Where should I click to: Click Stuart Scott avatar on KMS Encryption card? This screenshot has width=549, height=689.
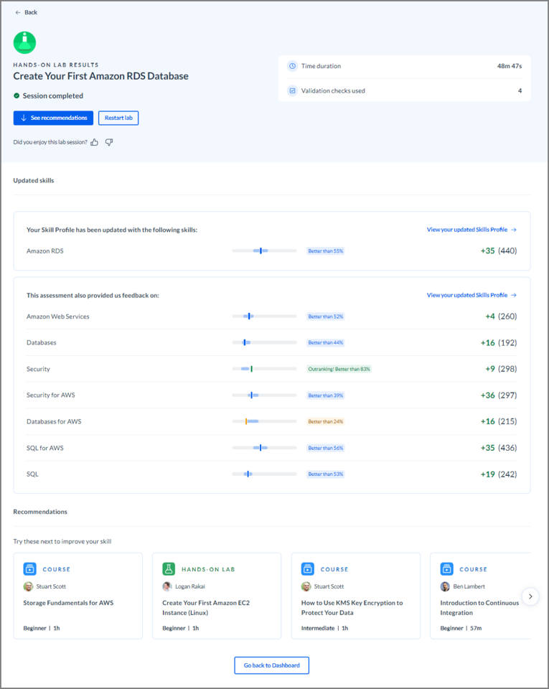point(306,586)
